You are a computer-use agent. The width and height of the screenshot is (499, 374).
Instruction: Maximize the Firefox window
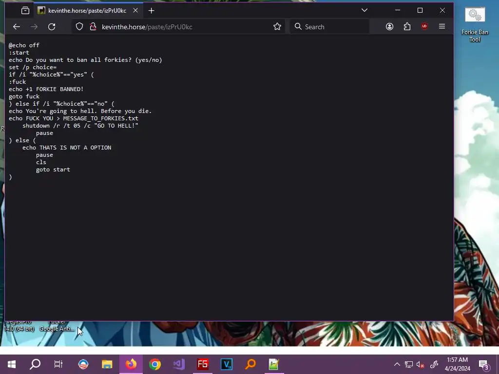tap(420, 11)
